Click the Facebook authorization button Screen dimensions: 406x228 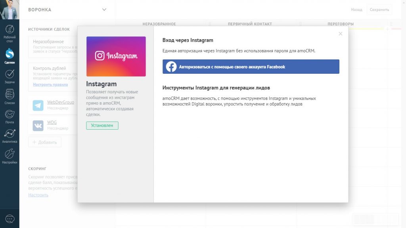251,67
